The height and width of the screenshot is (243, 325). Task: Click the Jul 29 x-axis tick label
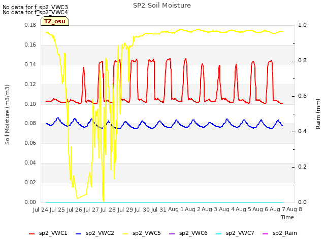(125, 210)
